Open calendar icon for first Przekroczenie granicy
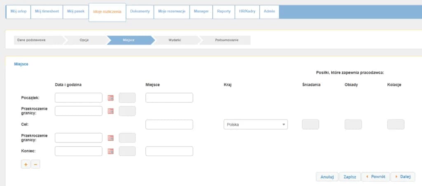 click(x=110, y=111)
